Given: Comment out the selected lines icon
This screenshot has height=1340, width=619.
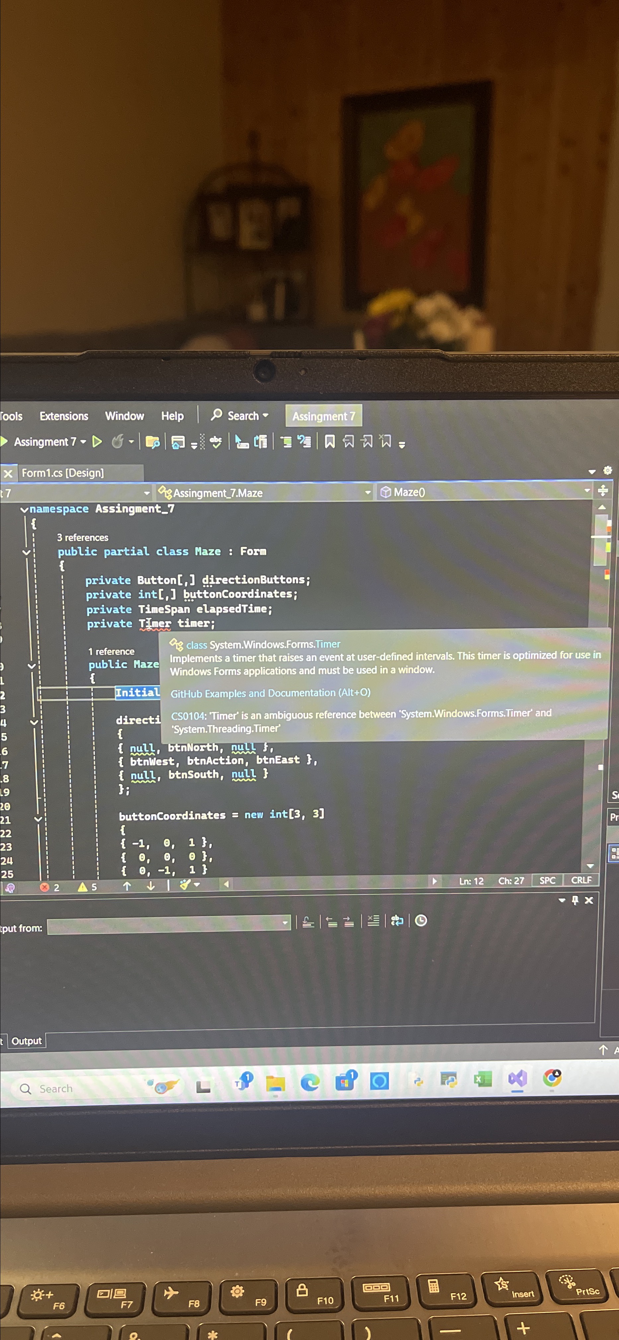Looking at the screenshot, I should coord(286,442).
